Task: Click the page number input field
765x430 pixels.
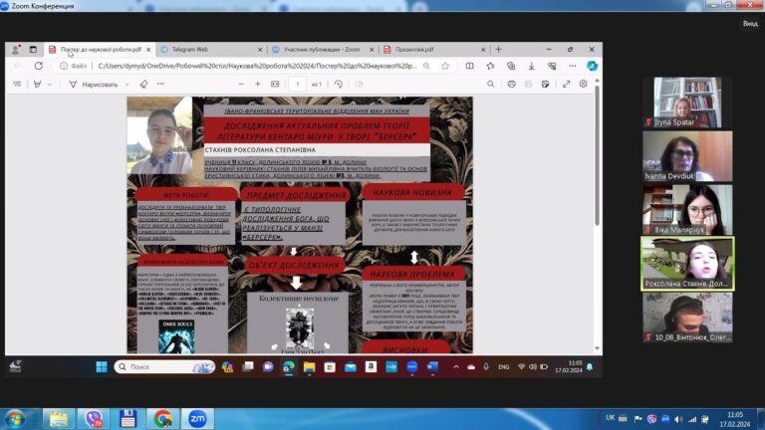Action: point(297,84)
